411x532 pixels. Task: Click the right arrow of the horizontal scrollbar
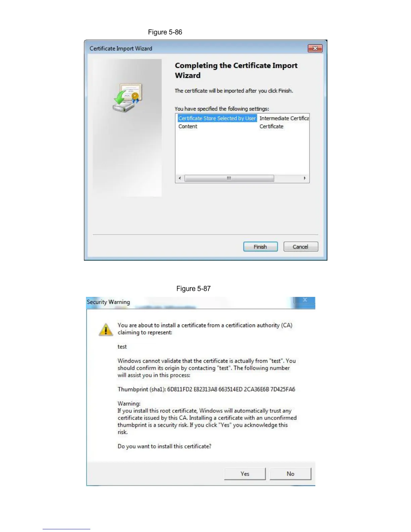[x=305, y=178]
